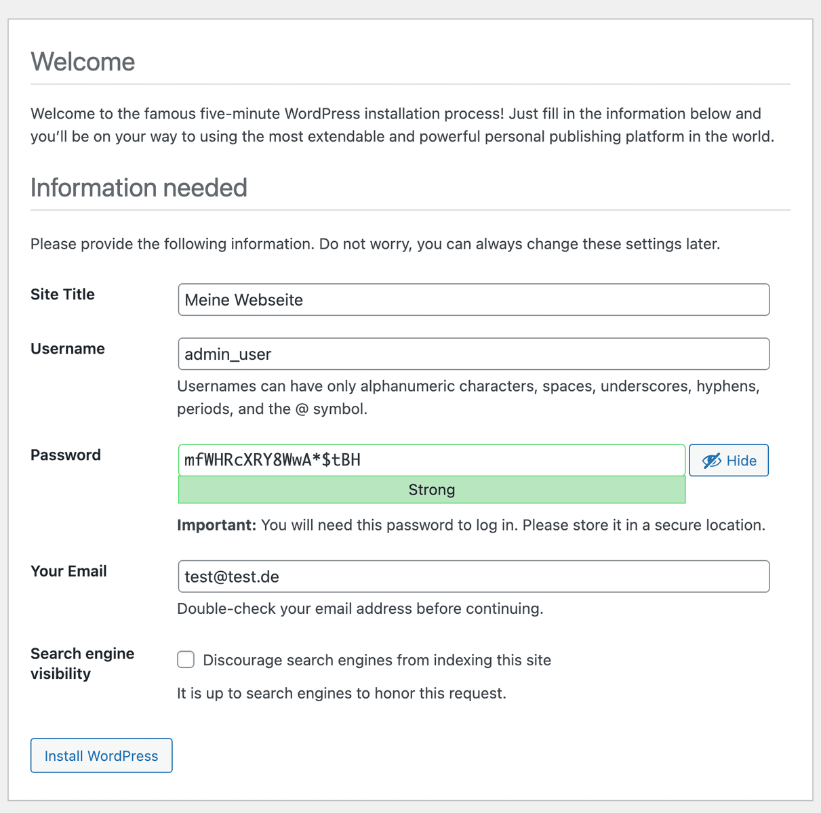Screen dimensions: 821x813
Task: Click the Password input field
Action: click(431, 460)
